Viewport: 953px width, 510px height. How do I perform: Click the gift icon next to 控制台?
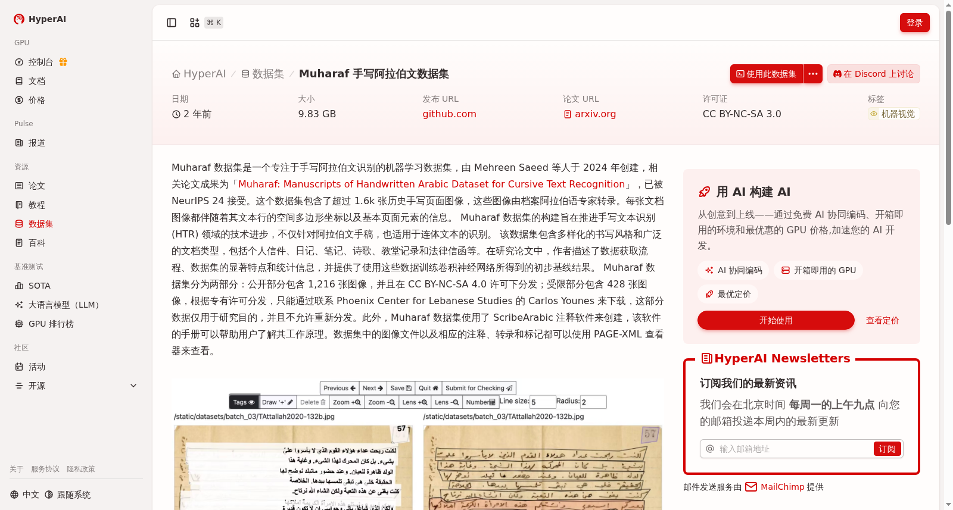63,62
